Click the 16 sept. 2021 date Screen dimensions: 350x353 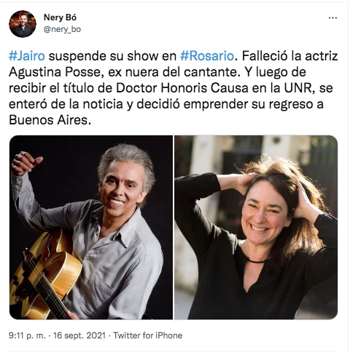(79, 336)
